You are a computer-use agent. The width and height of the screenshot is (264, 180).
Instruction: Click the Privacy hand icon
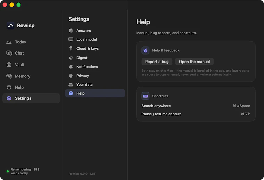tap(71, 76)
